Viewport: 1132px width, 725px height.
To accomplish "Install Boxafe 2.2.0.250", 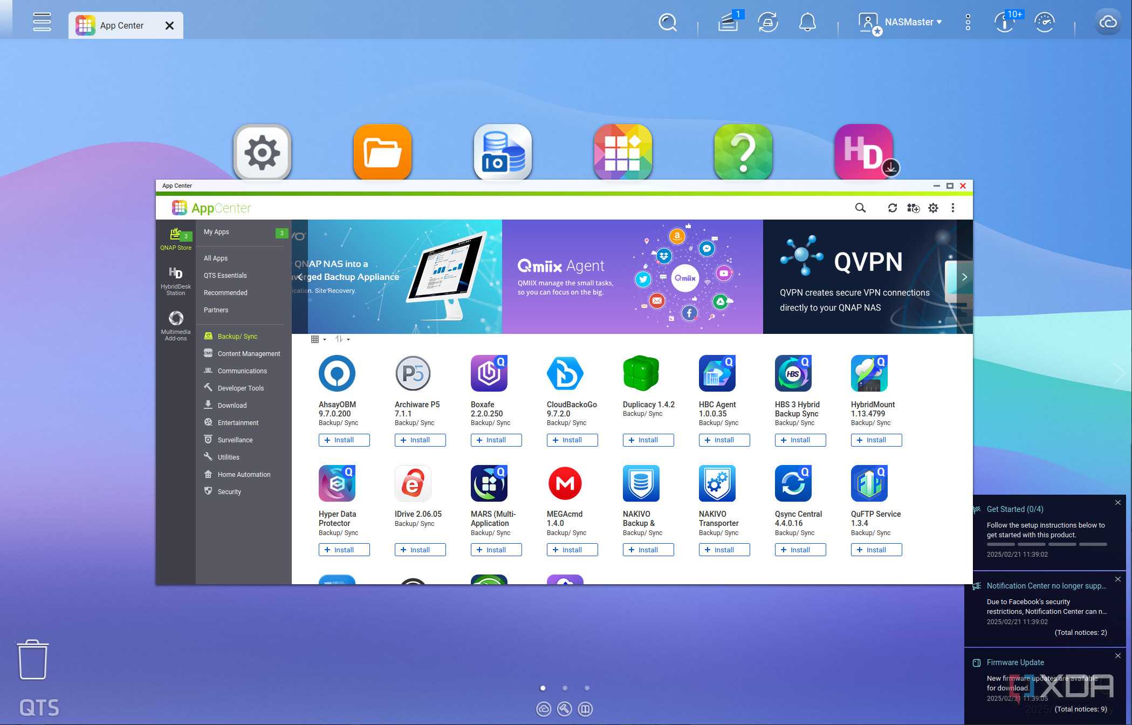I will 496,440.
